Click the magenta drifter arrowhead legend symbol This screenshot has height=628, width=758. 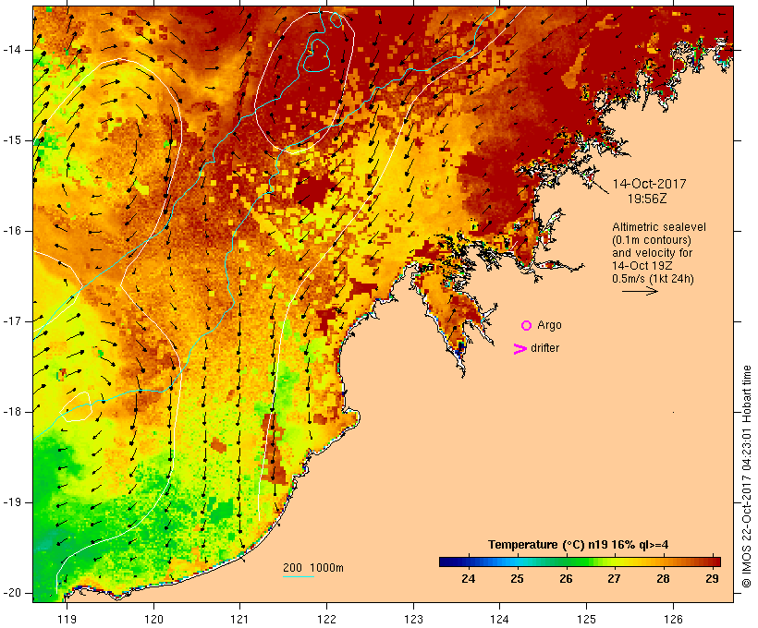point(520,349)
